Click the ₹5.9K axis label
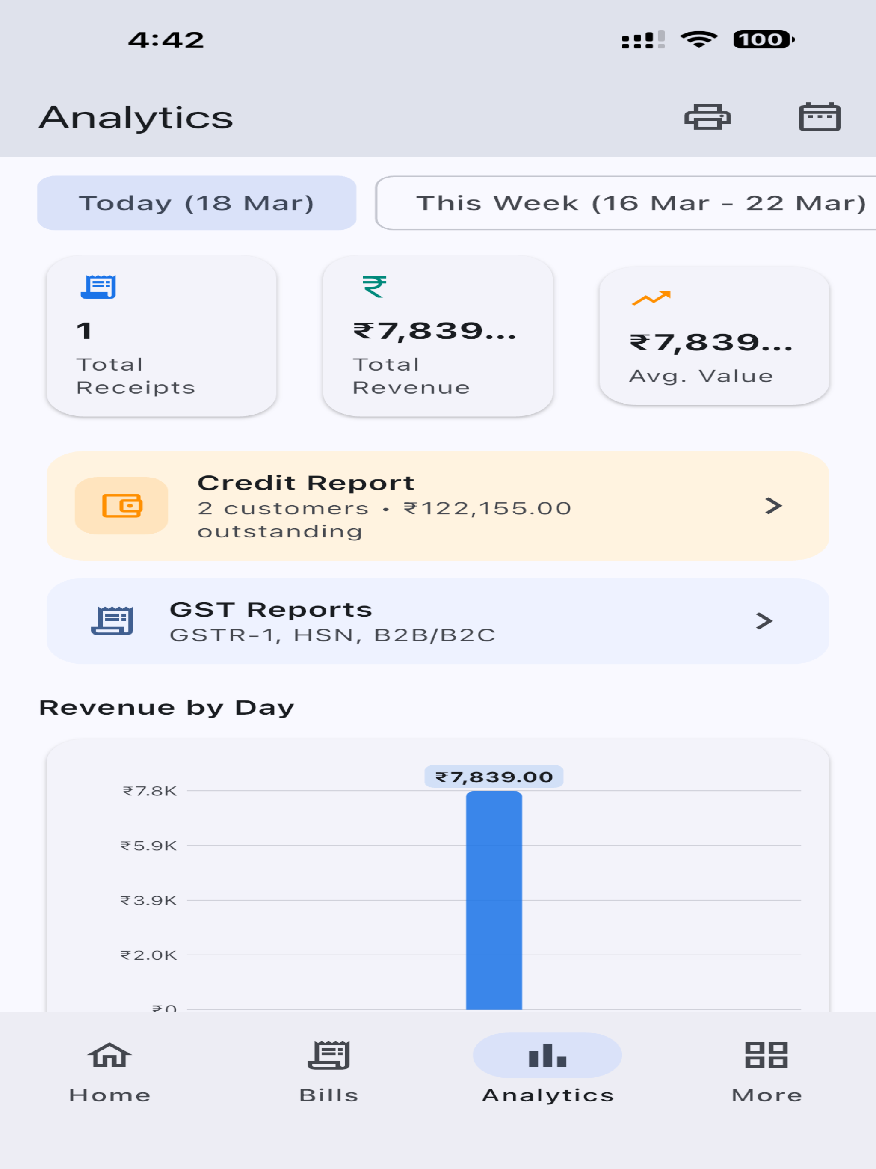The width and height of the screenshot is (876, 1169). (x=148, y=846)
